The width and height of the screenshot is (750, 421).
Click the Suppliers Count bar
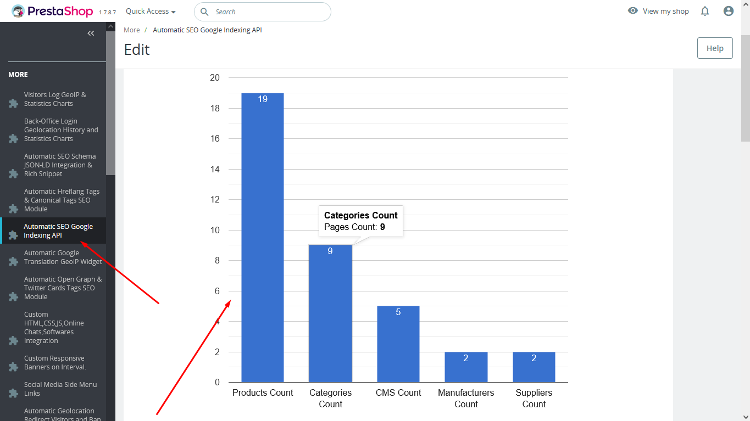[534, 367]
